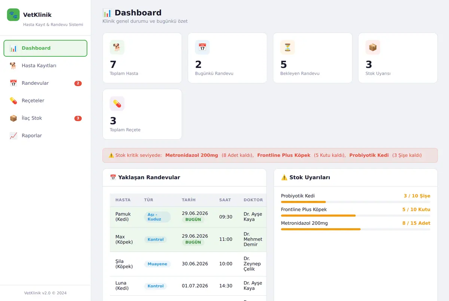Click the calendar icon beside Randevular
This screenshot has width=449, height=301.
[13, 83]
